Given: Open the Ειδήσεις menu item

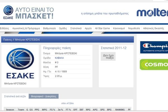Looking at the screenshot, I should click(4, 28).
